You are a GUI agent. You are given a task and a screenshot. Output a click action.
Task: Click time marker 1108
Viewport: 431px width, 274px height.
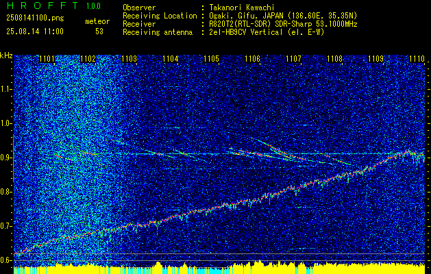point(335,59)
